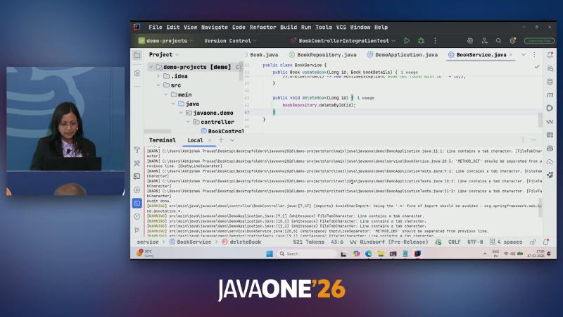Viewport: 563px width, 317px height.
Task: Click '1 usage' hint next to deleteBook
Action: coord(365,98)
